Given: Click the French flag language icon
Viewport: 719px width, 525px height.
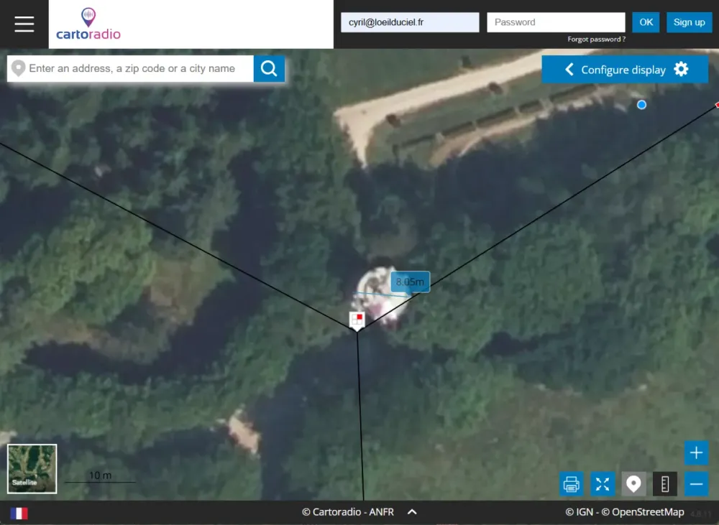Looking at the screenshot, I should (x=19, y=513).
